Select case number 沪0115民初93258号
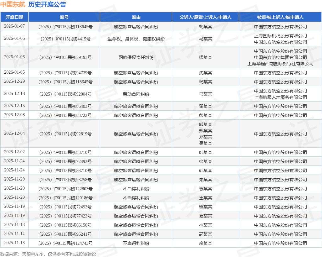The image size is (322, 257). pyautogui.click(x=65, y=180)
